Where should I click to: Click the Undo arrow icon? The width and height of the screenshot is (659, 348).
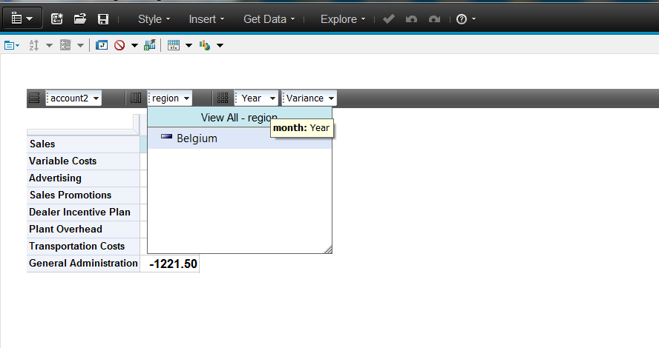coord(411,19)
